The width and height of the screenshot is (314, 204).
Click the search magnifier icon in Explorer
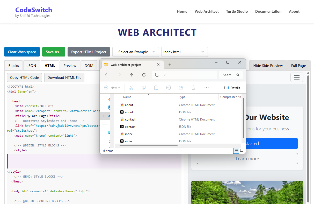click(238, 75)
